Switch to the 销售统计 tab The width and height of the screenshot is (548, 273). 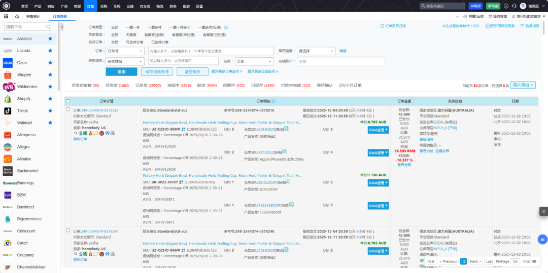coord(33,16)
